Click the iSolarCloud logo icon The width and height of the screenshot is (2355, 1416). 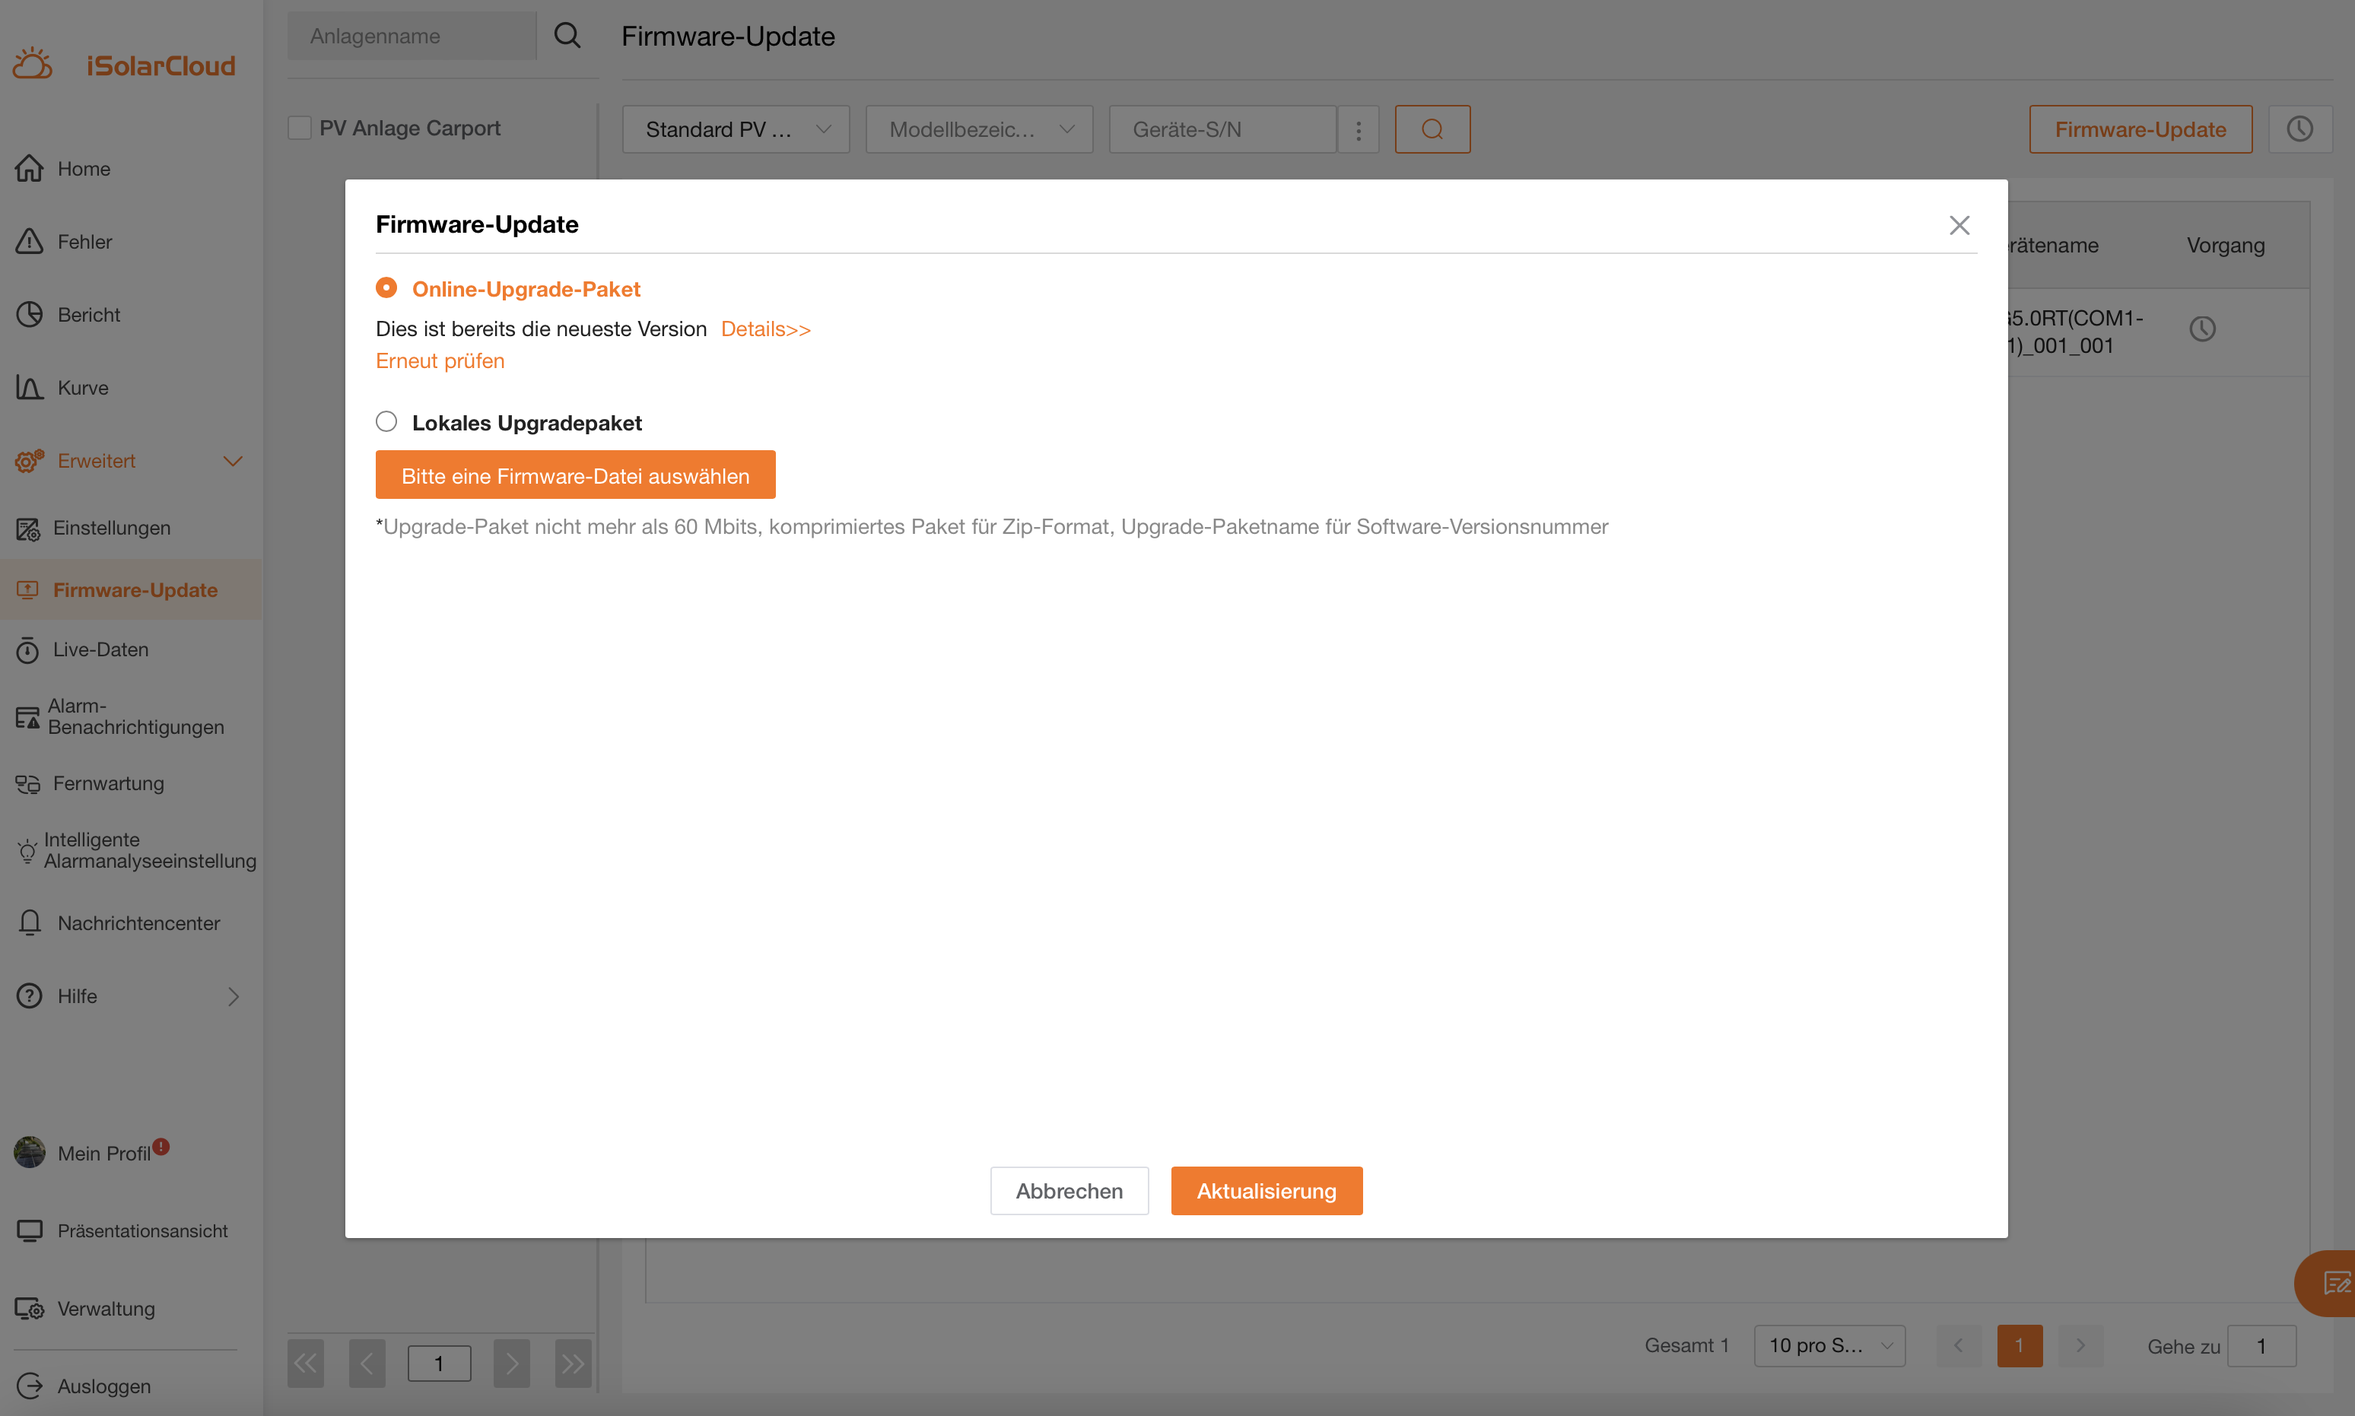33,64
